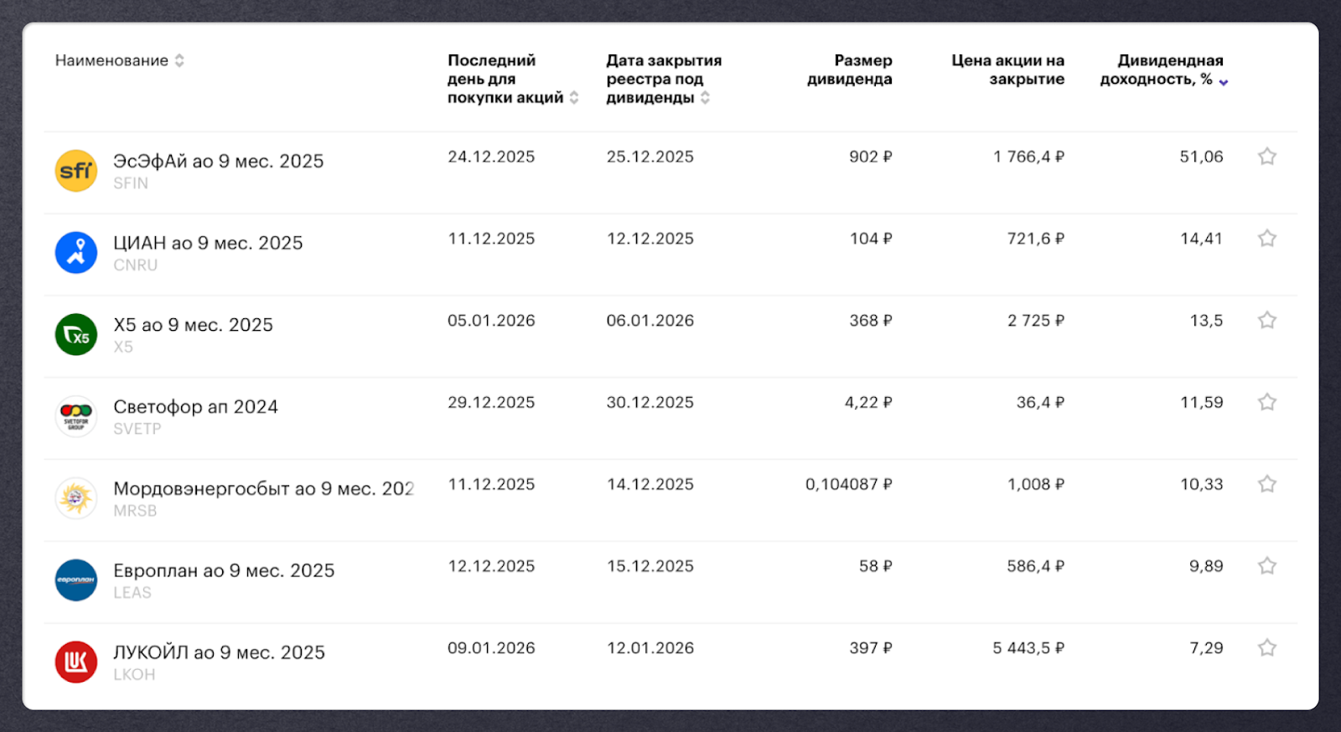Mark Светофор as favorite
Screen dimensions: 1341x732
[1266, 402]
